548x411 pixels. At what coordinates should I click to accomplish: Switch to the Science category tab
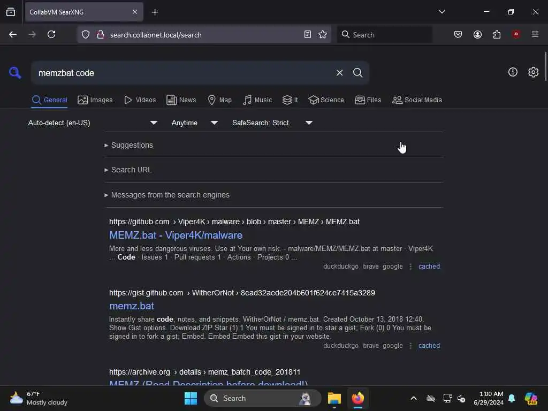[x=326, y=100]
